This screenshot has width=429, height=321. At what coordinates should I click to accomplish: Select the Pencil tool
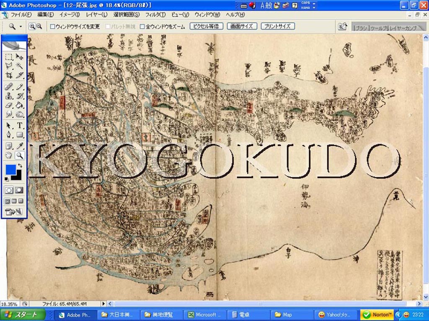(x=19, y=87)
